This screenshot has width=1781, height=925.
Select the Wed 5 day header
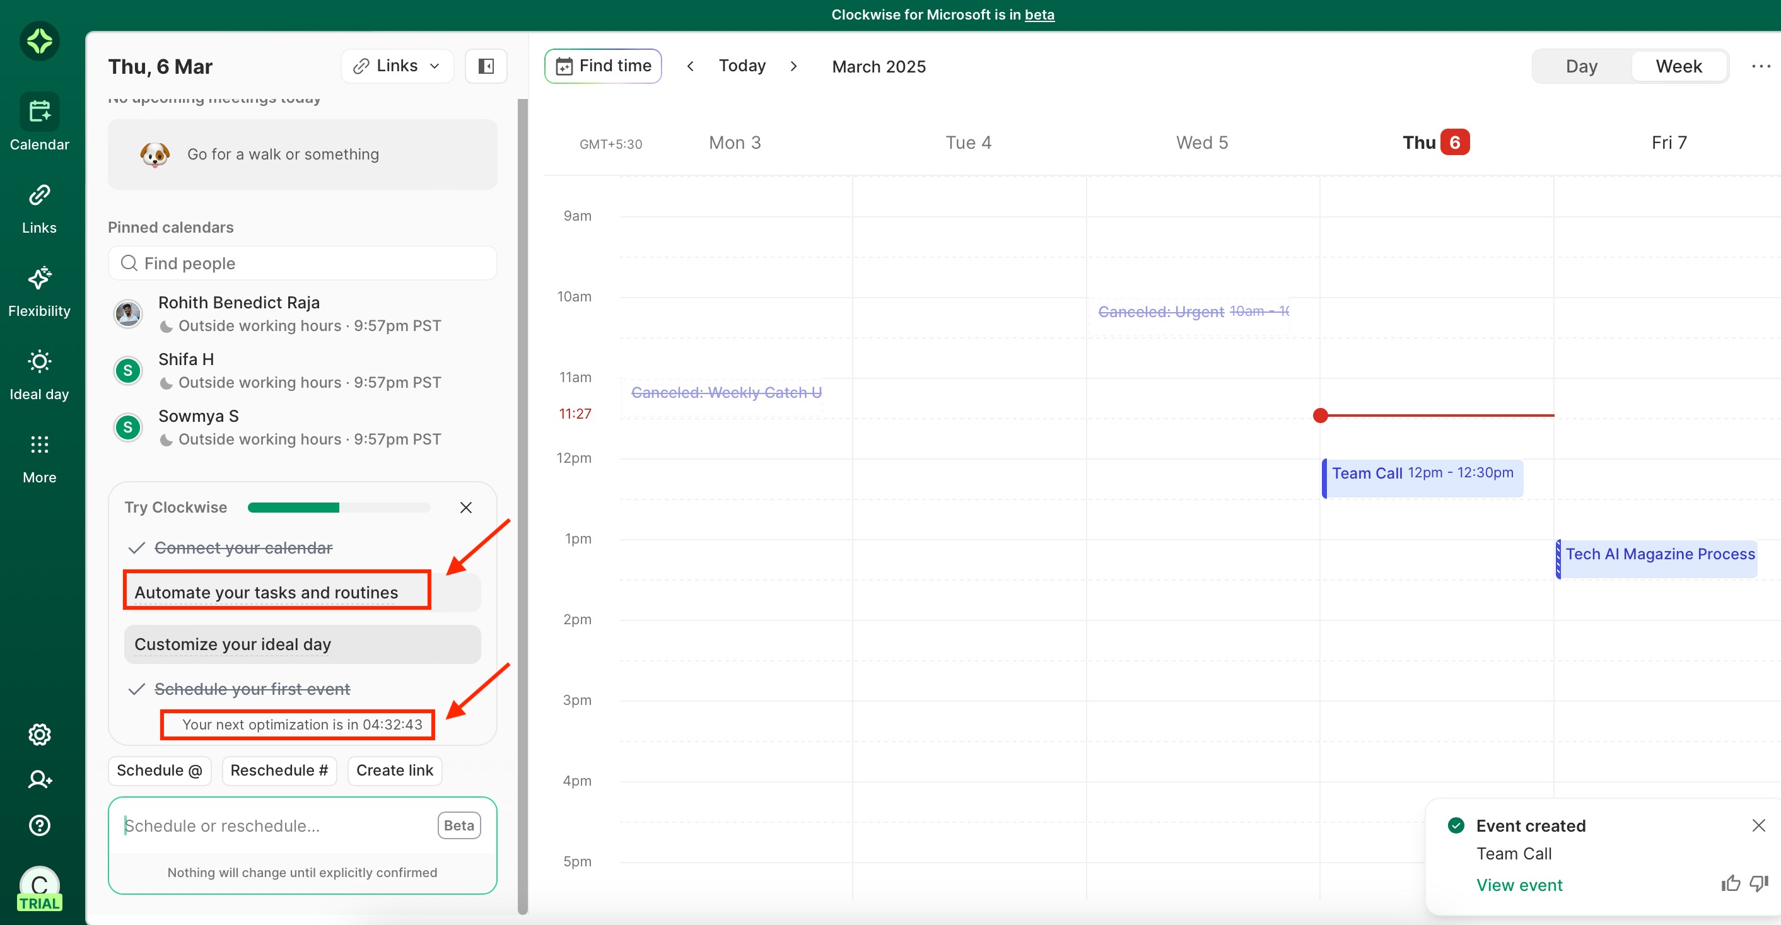coord(1201,143)
